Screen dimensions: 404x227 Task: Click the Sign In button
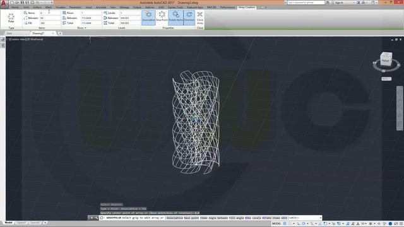(x=339, y=3)
